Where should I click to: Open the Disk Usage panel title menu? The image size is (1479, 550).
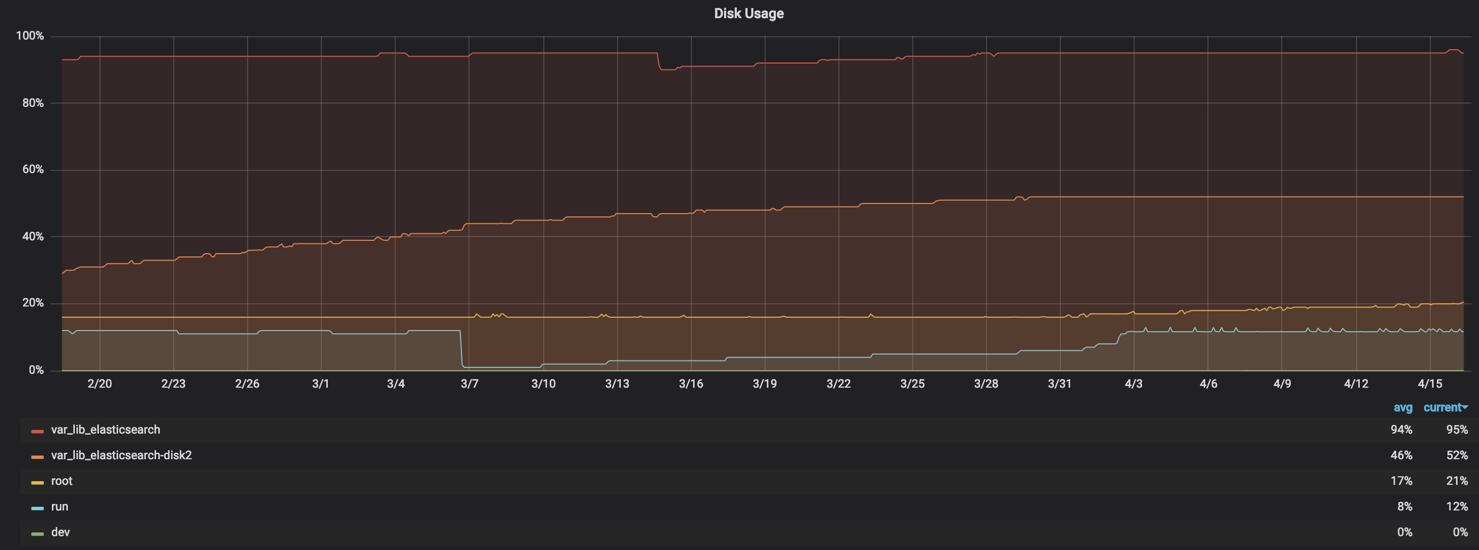pos(749,13)
